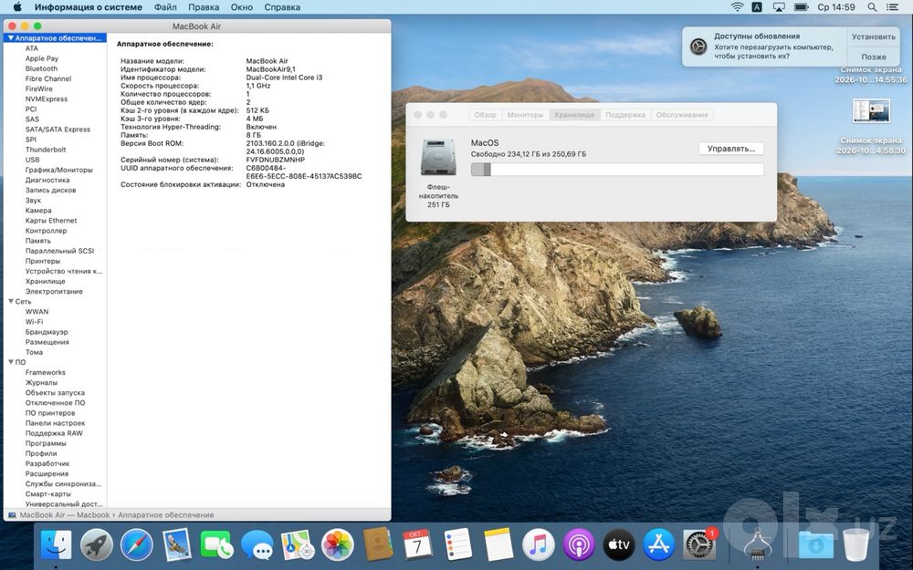Open App Store icon in dock
913x570 pixels.
click(x=658, y=545)
